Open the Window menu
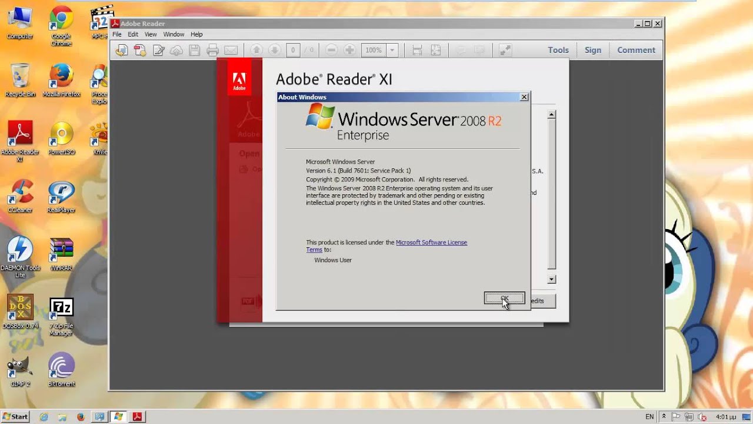 click(174, 34)
